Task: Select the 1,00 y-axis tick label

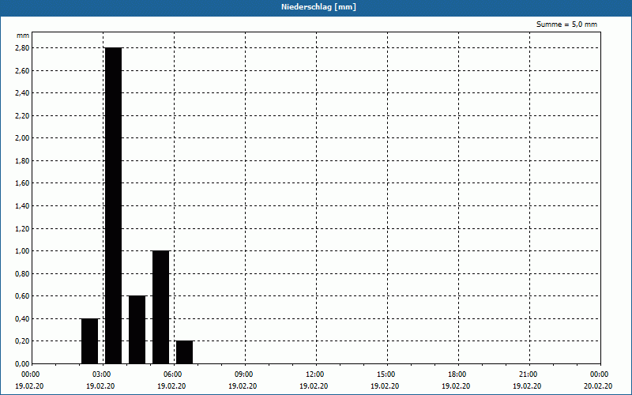Action: coord(22,251)
